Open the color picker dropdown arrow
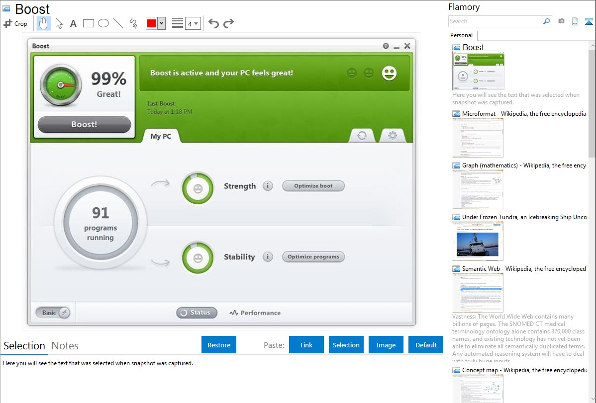 pyautogui.click(x=161, y=23)
